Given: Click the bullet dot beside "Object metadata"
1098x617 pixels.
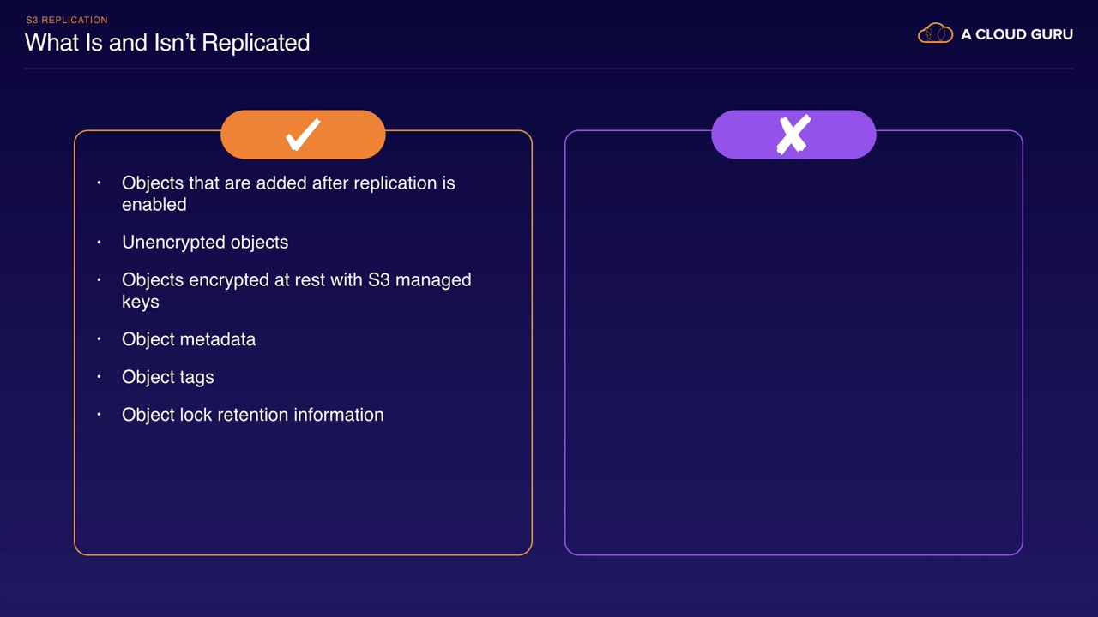Looking at the screenshot, I should pyautogui.click(x=100, y=339).
